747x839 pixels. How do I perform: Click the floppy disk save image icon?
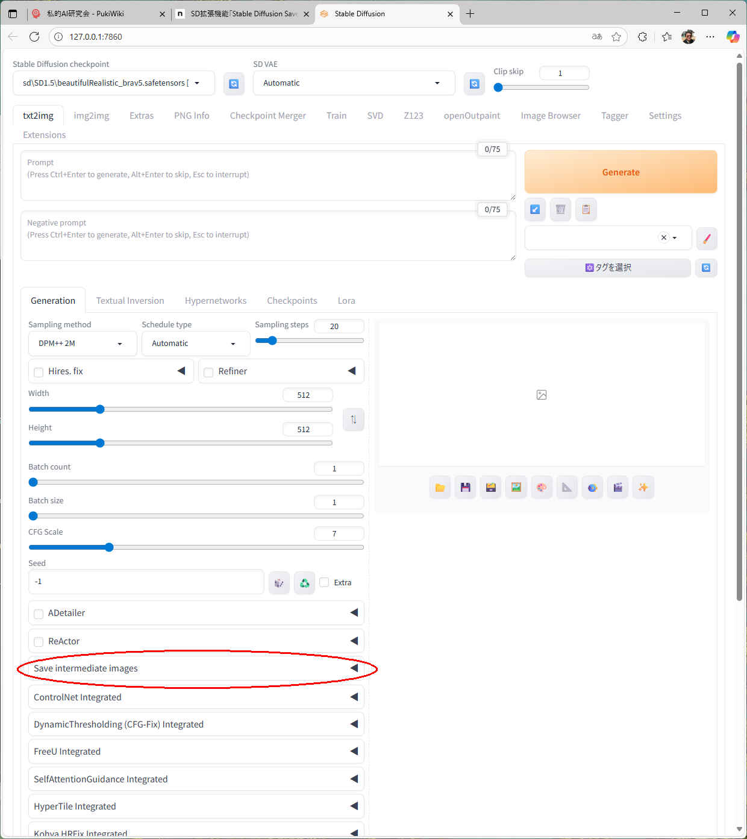tap(465, 488)
